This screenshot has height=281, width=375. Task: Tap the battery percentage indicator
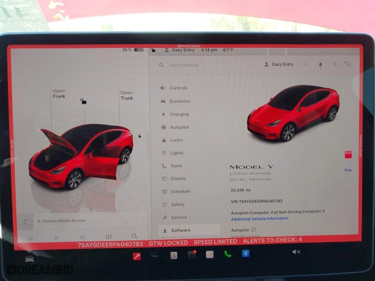[133, 50]
